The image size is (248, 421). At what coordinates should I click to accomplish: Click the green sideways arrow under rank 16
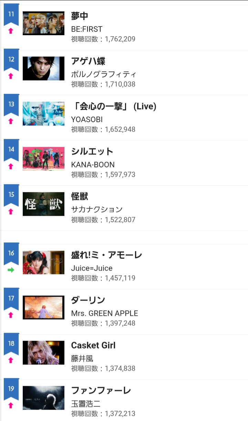[x=11, y=270]
